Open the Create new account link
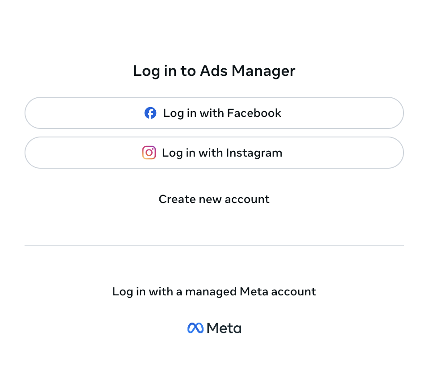Image resolution: width=437 pixels, height=365 pixels. tap(214, 199)
